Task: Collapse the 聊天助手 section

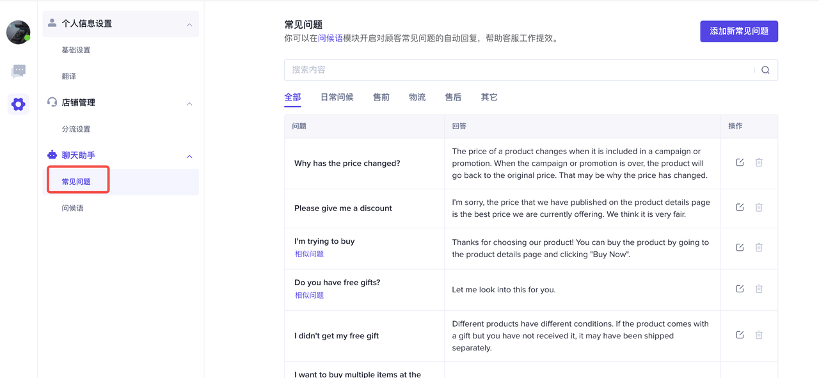Action: [x=189, y=156]
